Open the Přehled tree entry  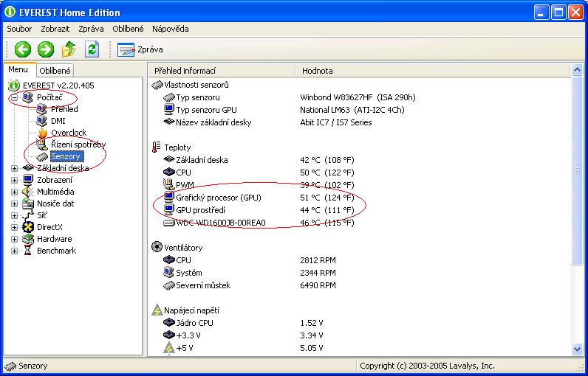tap(64, 109)
